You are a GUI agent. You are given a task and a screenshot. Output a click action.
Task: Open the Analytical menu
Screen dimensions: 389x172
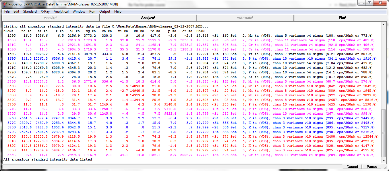click(61, 11)
